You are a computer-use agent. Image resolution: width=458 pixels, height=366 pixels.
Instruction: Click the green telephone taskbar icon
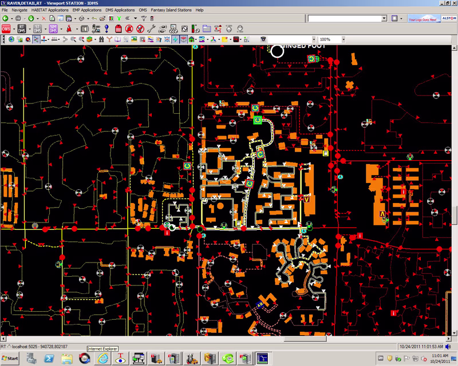pyautogui.click(x=228, y=359)
